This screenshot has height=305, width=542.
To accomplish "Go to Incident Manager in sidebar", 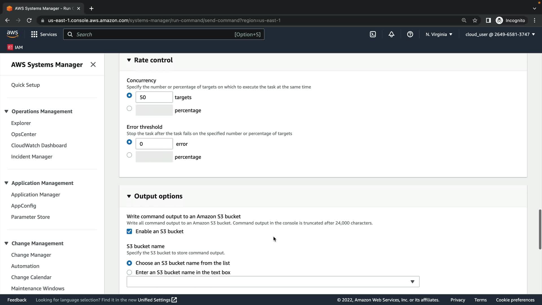I will click(32, 156).
